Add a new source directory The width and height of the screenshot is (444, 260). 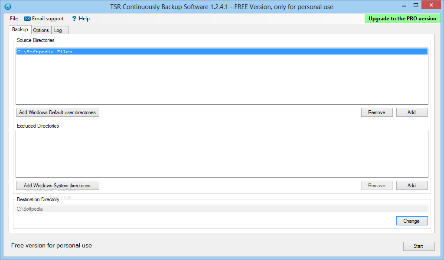point(412,112)
